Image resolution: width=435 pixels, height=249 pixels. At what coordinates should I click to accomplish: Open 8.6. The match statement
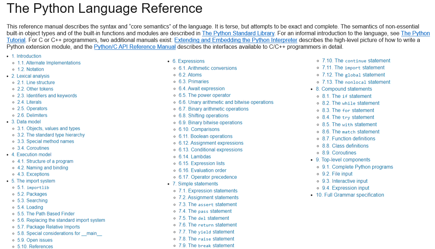[x=351, y=132]
